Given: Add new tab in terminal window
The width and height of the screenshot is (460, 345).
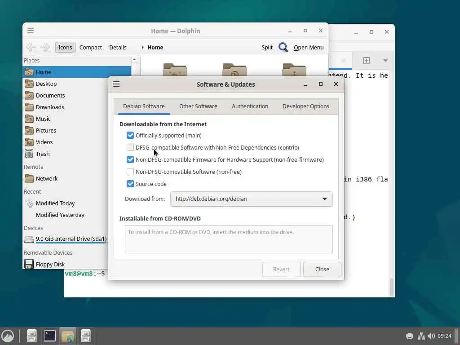Looking at the screenshot, I should coord(367,61).
